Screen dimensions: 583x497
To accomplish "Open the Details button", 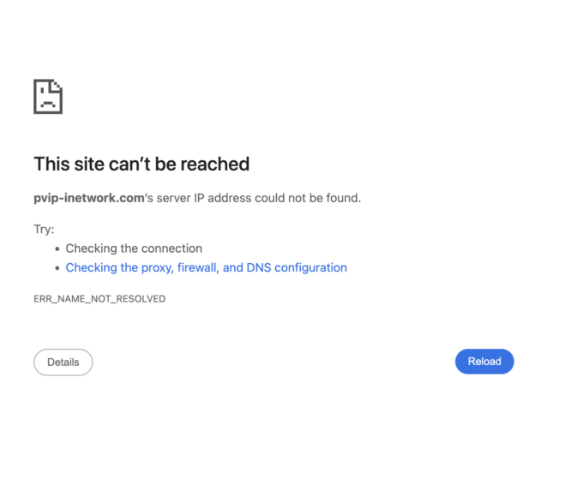I will click(x=63, y=362).
